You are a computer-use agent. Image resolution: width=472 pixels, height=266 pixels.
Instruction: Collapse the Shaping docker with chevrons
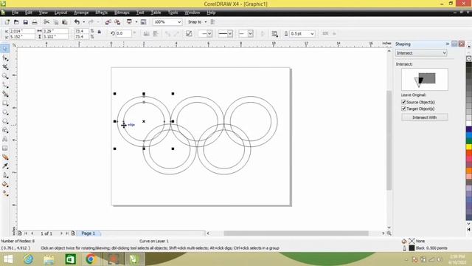pos(448,44)
